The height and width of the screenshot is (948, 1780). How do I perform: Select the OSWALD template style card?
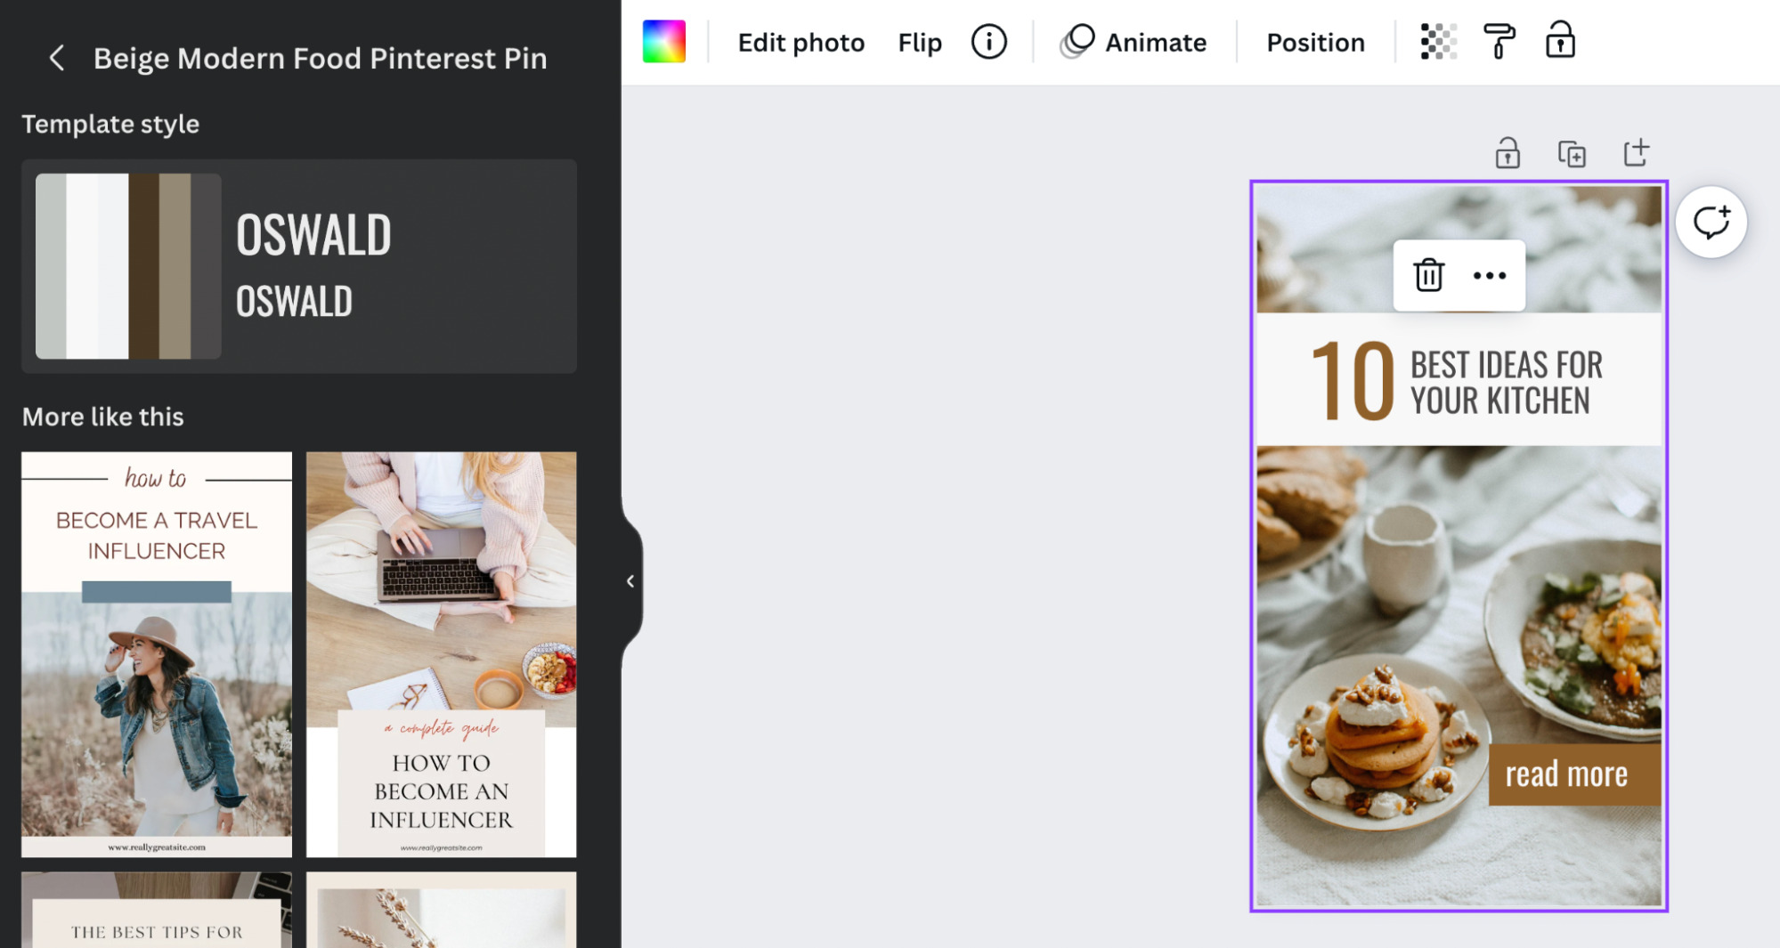298,266
